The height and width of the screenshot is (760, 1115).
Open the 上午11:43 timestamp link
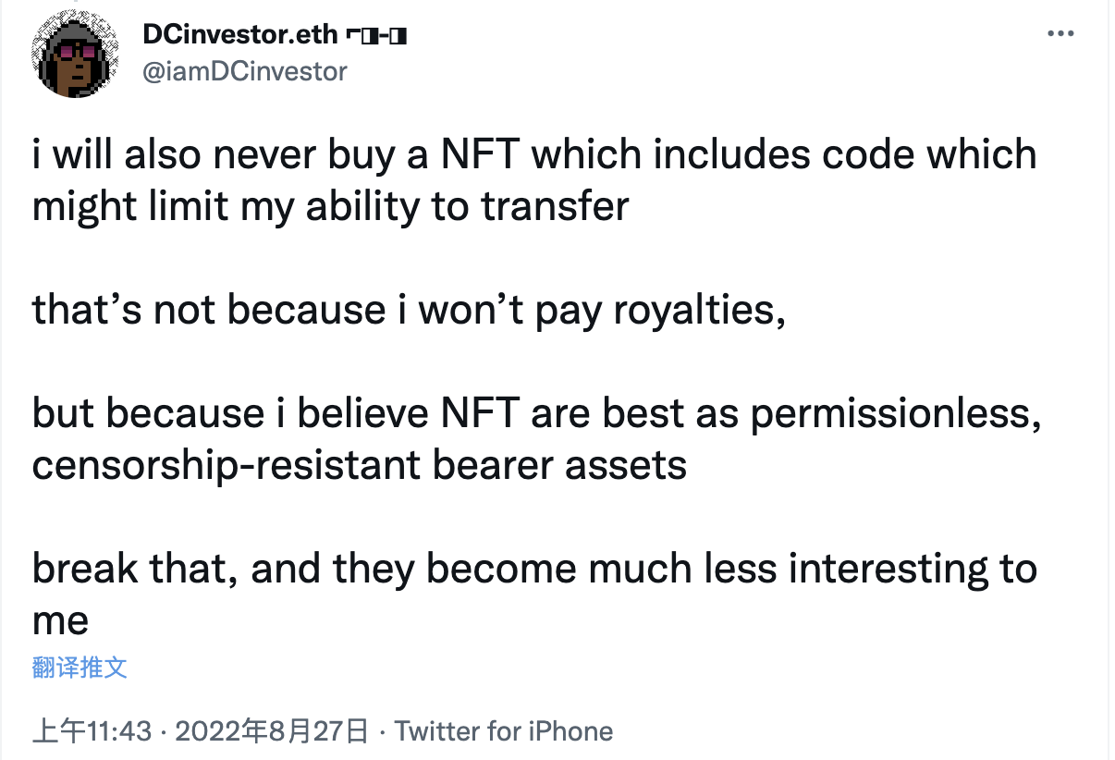tap(92, 731)
